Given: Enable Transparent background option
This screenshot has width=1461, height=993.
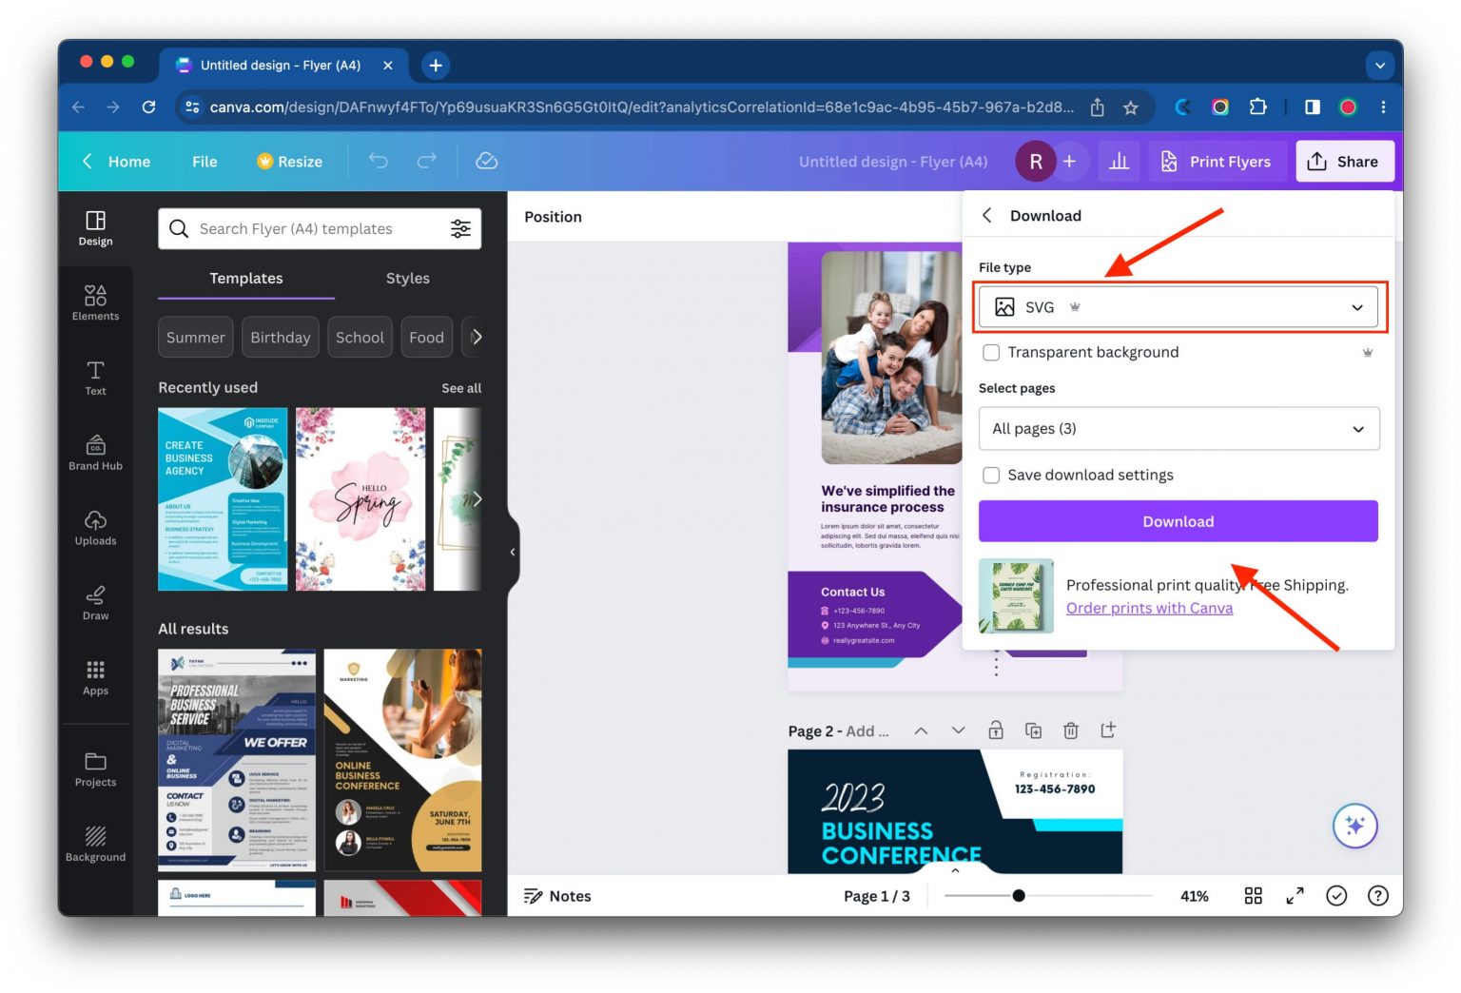Looking at the screenshot, I should (x=991, y=352).
